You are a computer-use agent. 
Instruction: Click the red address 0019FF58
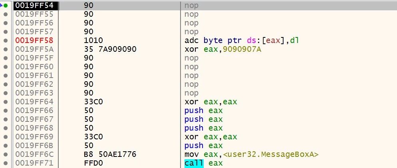[x=34, y=40]
